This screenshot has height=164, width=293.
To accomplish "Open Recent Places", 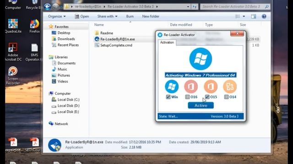I will [65, 45].
